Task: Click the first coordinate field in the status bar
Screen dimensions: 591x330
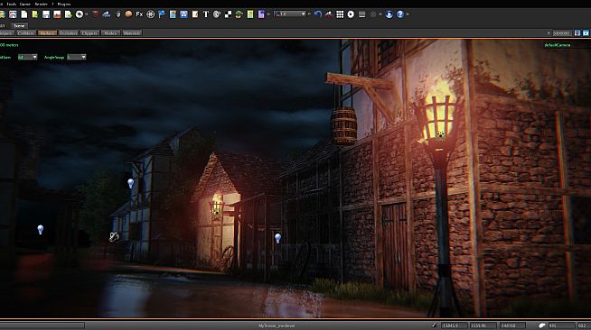Action: point(455,325)
